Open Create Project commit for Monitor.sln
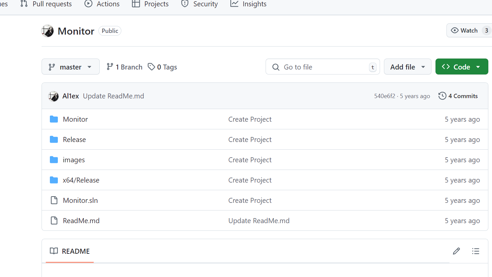The height and width of the screenshot is (277, 492). pos(250,201)
